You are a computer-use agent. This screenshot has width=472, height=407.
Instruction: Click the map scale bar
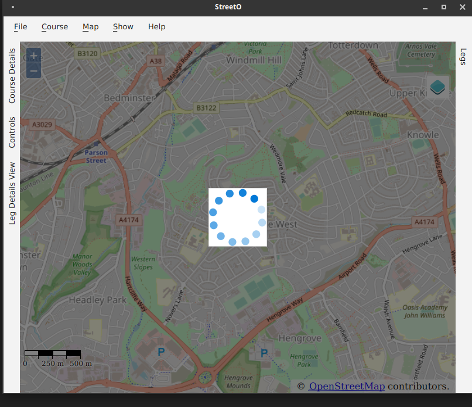53,353
